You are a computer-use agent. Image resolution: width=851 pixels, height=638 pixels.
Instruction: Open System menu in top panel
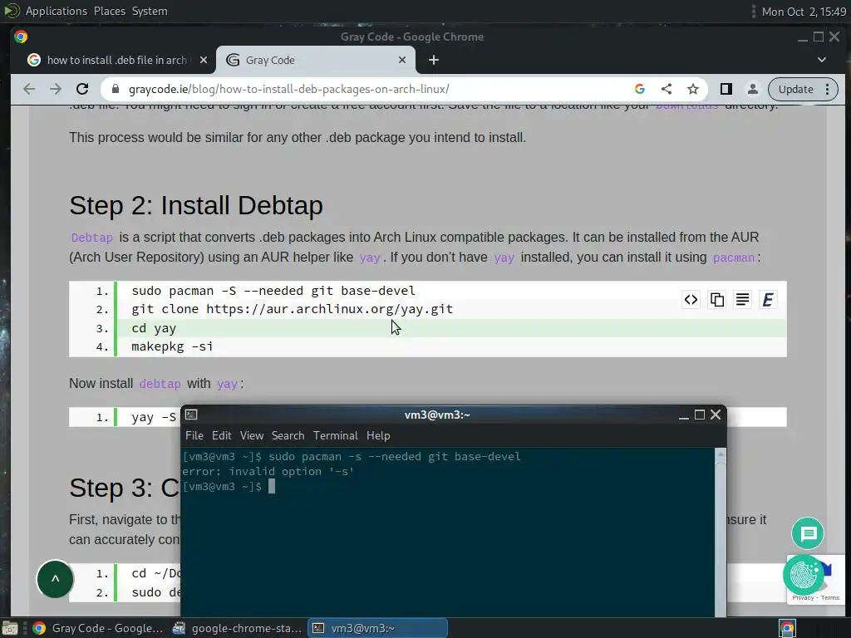click(x=150, y=11)
